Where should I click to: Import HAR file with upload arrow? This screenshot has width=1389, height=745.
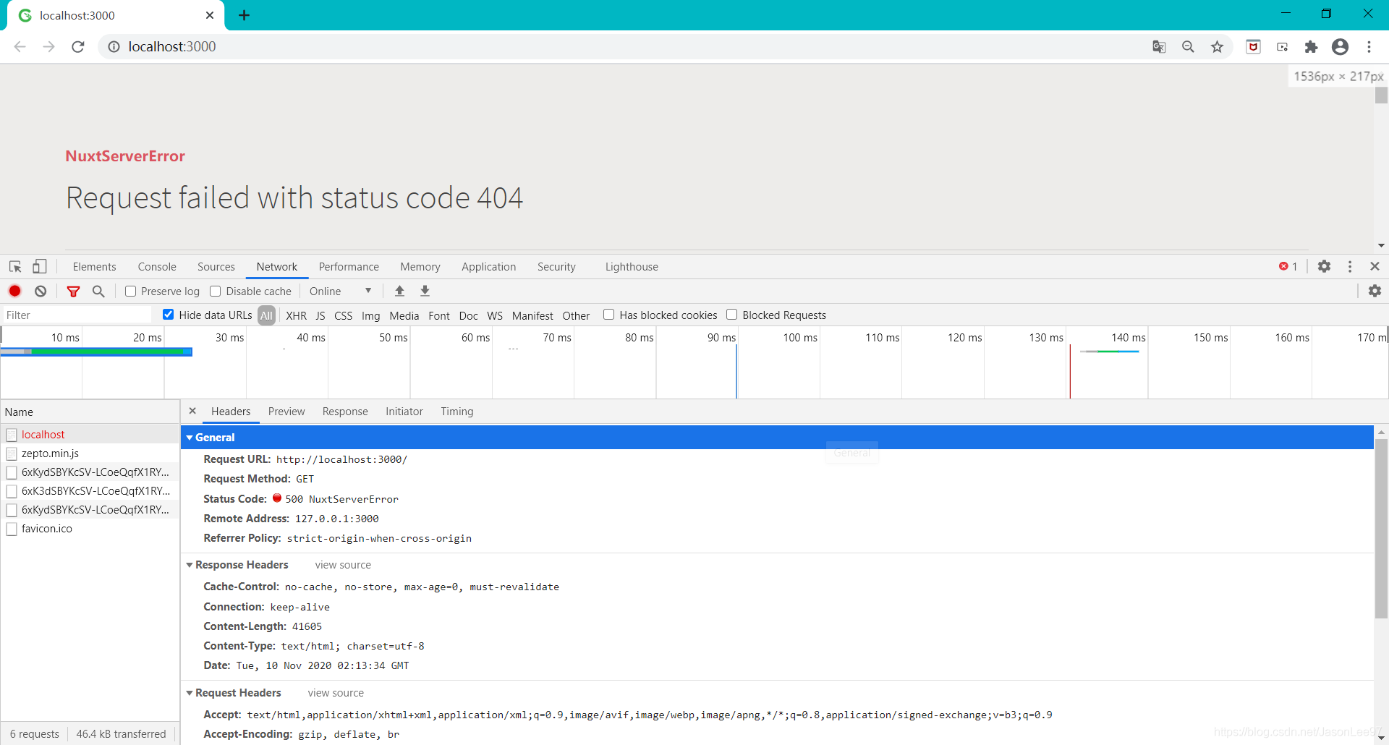pyautogui.click(x=399, y=291)
